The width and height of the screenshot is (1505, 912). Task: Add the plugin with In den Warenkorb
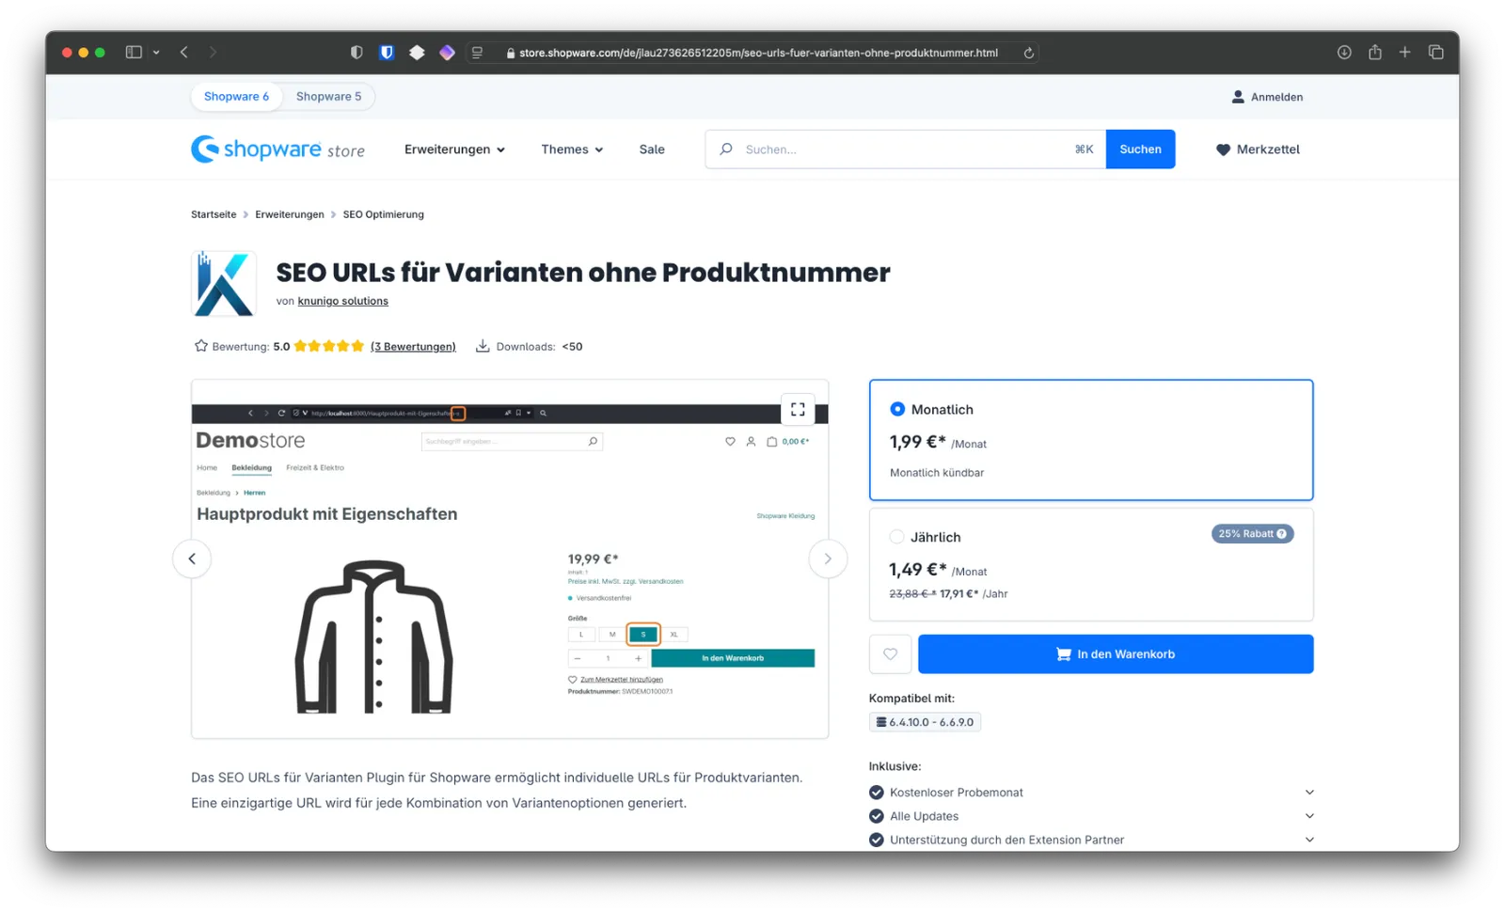click(1115, 653)
